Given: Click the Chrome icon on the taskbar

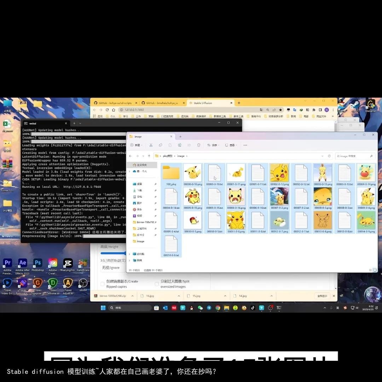Looking at the screenshot, I should [x=218, y=308].
